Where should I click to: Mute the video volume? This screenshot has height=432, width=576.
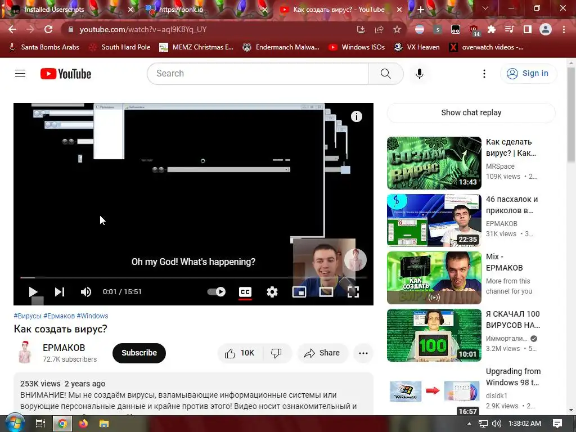pos(86,292)
